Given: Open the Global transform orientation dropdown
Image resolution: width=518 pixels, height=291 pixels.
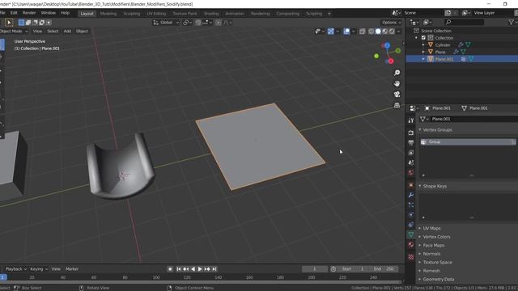Looking at the screenshot, I should tap(166, 23).
